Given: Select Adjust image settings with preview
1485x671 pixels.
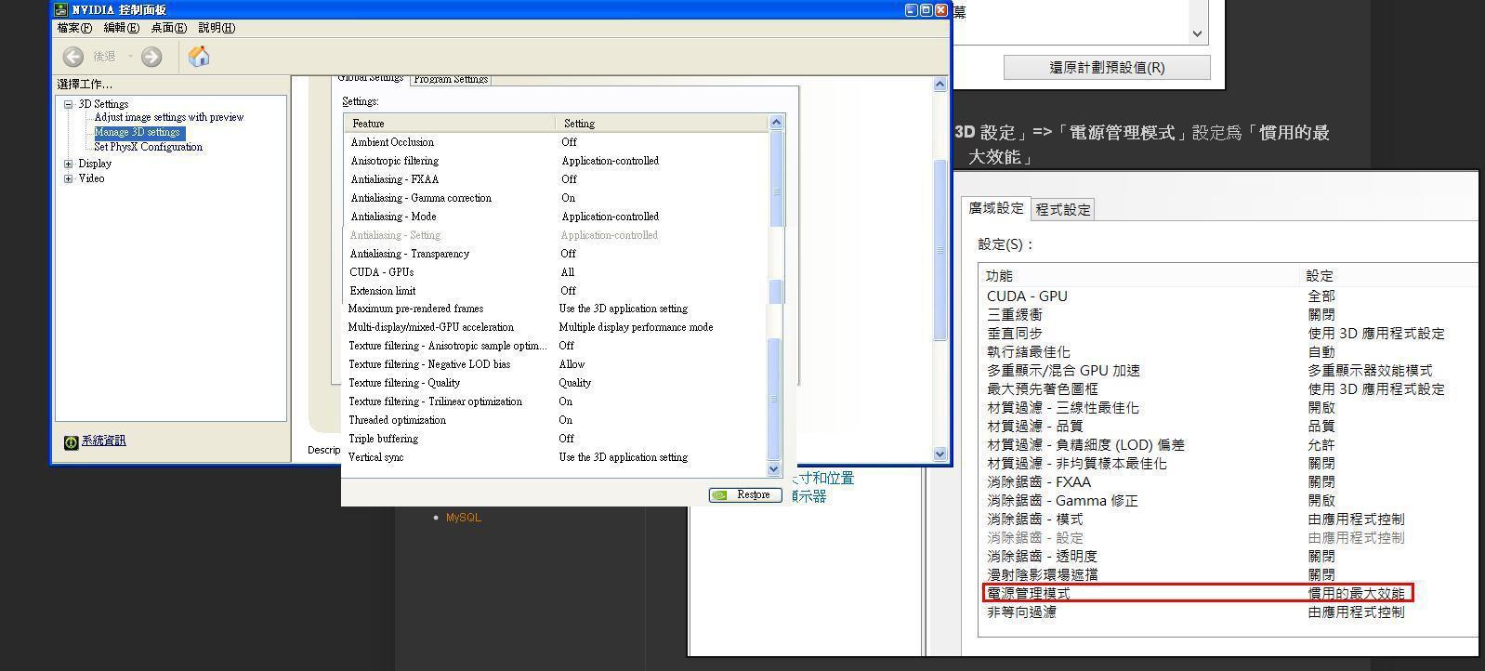Looking at the screenshot, I should pyautogui.click(x=169, y=117).
